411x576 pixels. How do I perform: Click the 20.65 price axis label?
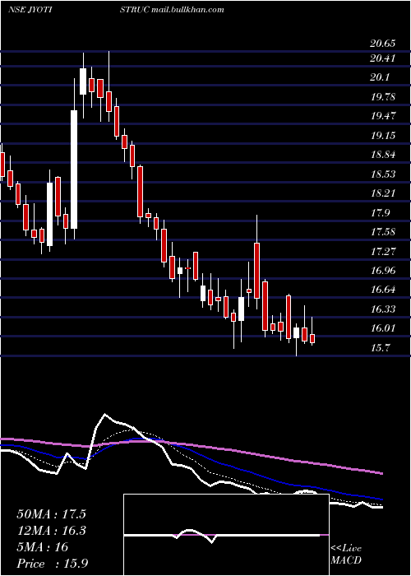point(383,44)
